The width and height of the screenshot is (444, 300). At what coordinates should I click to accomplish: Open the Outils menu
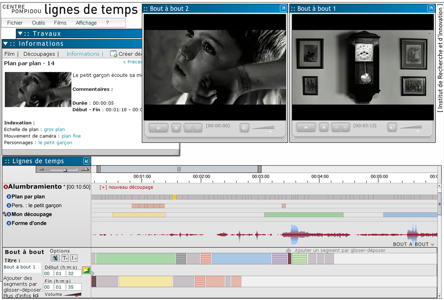[38, 23]
